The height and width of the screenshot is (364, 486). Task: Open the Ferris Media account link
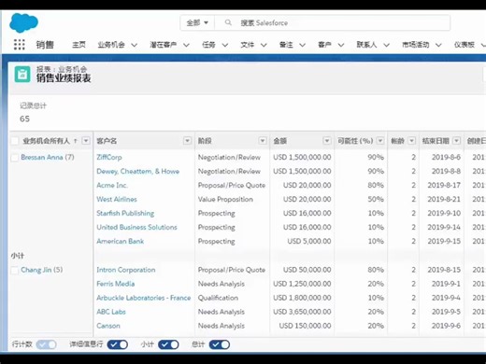coord(116,284)
